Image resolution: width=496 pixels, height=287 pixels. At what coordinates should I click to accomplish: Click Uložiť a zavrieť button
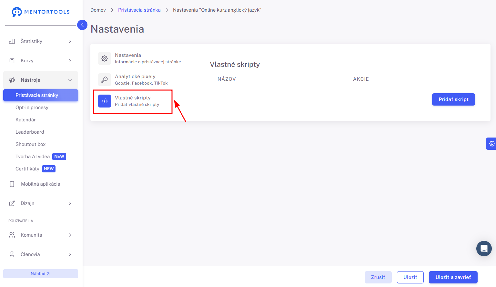pyautogui.click(x=453, y=277)
